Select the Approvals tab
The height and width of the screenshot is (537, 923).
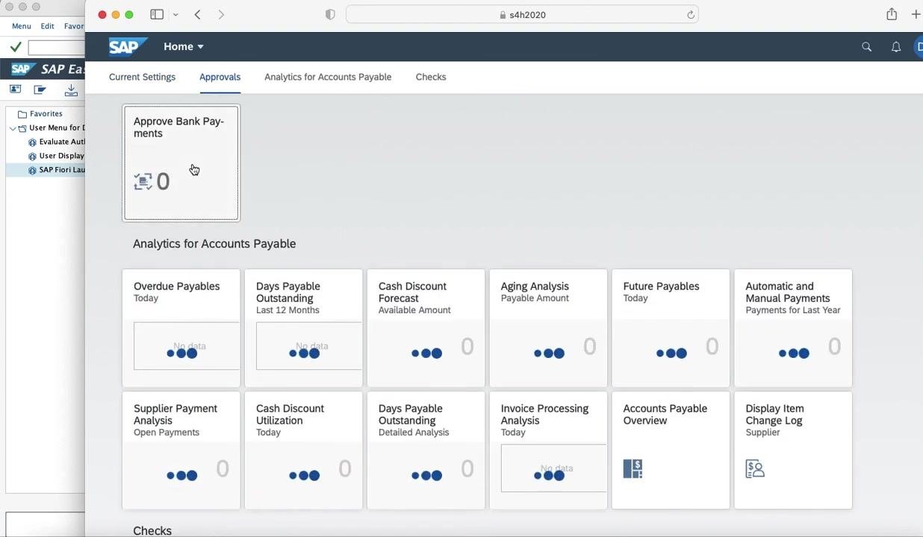[220, 77]
